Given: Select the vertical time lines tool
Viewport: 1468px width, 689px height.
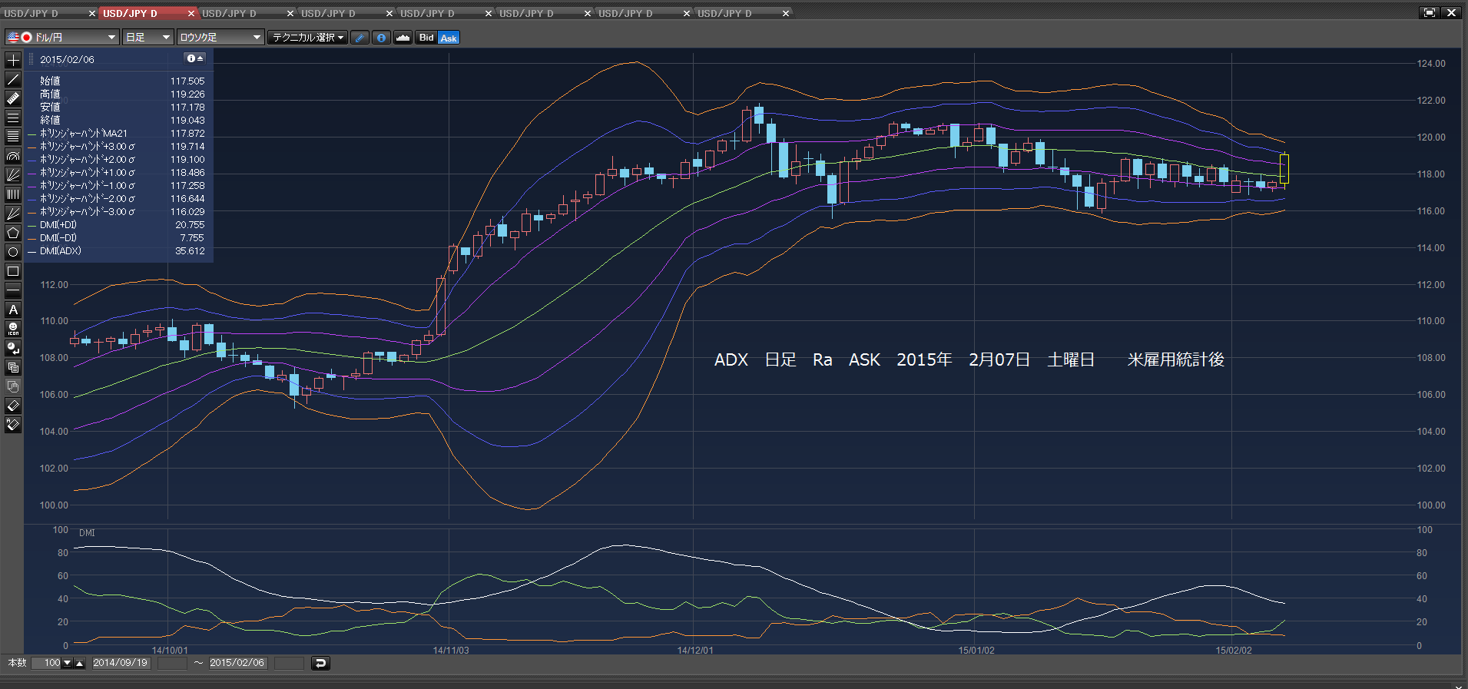Looking at the screenshot, I should click(x=13, y=194).
